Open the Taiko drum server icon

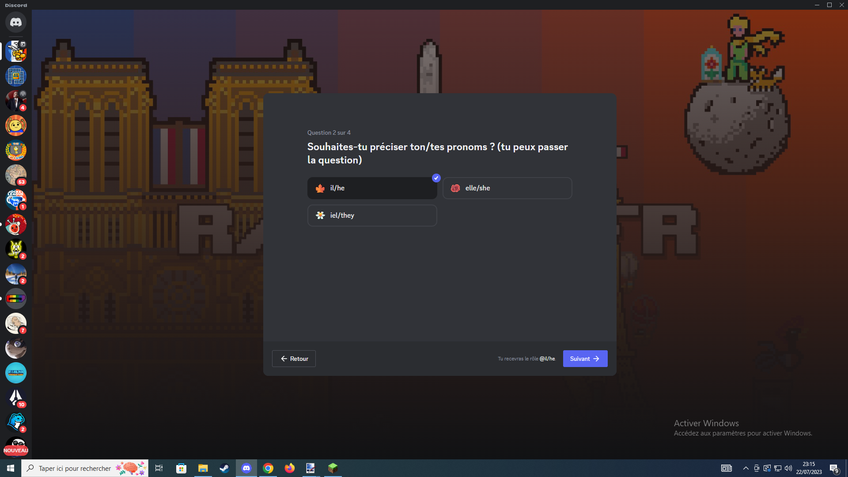[x=16, y=224]
